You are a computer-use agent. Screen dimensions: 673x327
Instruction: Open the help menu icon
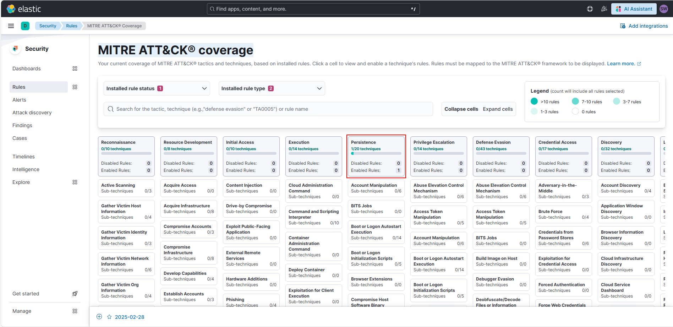590,9
